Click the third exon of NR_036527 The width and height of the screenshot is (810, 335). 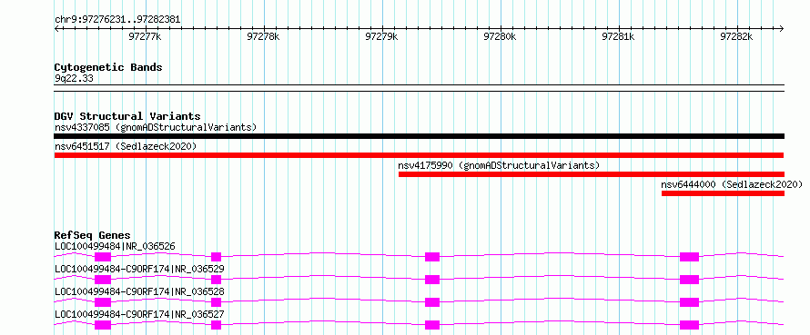tap(432, 325)
